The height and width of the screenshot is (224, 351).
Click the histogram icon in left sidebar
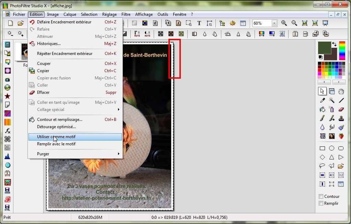pos(8,156)
